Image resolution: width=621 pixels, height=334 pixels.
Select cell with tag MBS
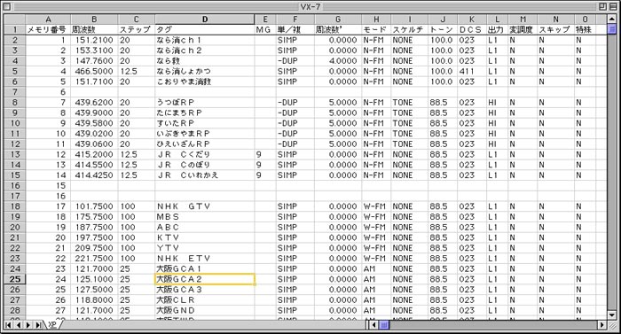coord(205,217)
